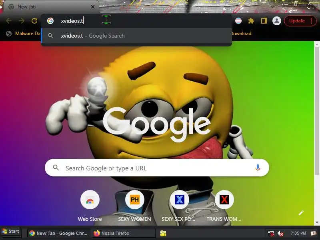
Task: Open the Chrome three-dot menu
Action: point(312,21)
